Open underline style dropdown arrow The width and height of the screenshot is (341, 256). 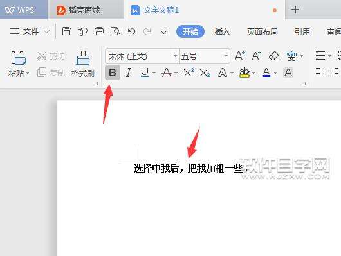click(154, 73)
